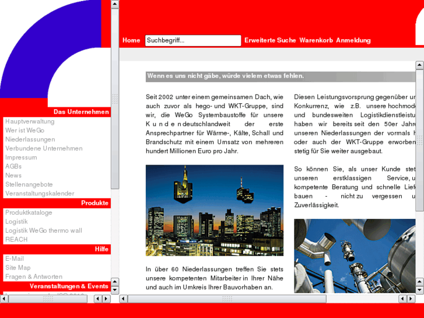Click the content horizontal scrollbar thumb

227,299
